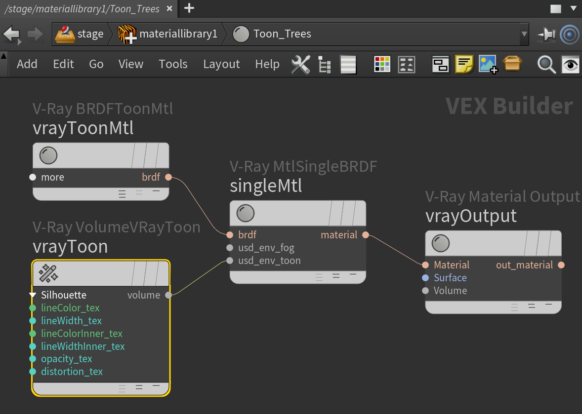Open the Go menu
582x414 pixels.
tap(96, 64)
